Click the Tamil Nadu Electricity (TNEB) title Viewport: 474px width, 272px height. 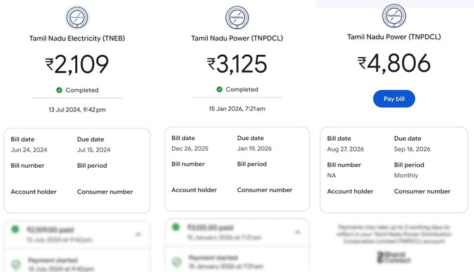(x=77, y=39)
